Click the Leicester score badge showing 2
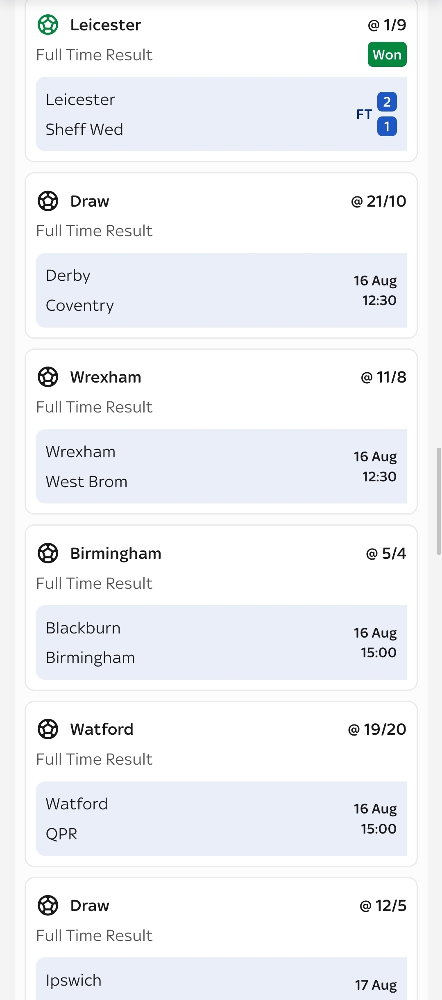Image resolution: width=442 pixels, height=1000 pixels. 387,102
